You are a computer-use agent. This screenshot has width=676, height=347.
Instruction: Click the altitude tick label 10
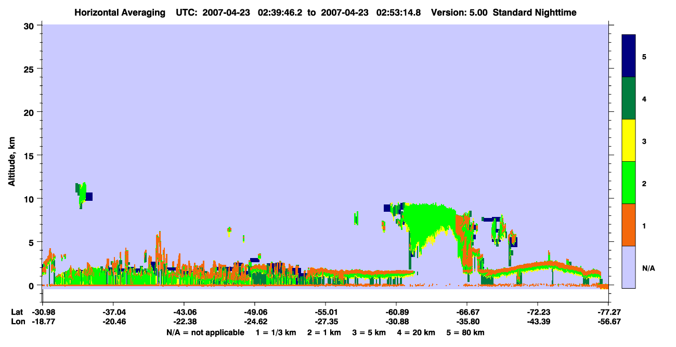coord(30,199)
